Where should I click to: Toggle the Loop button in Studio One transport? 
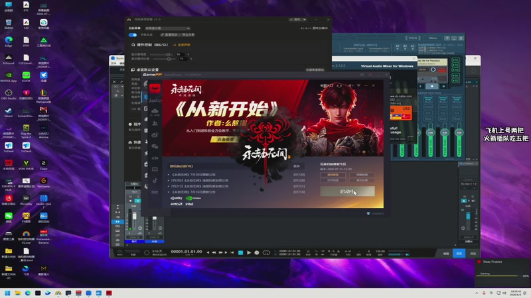pos(266,252)
